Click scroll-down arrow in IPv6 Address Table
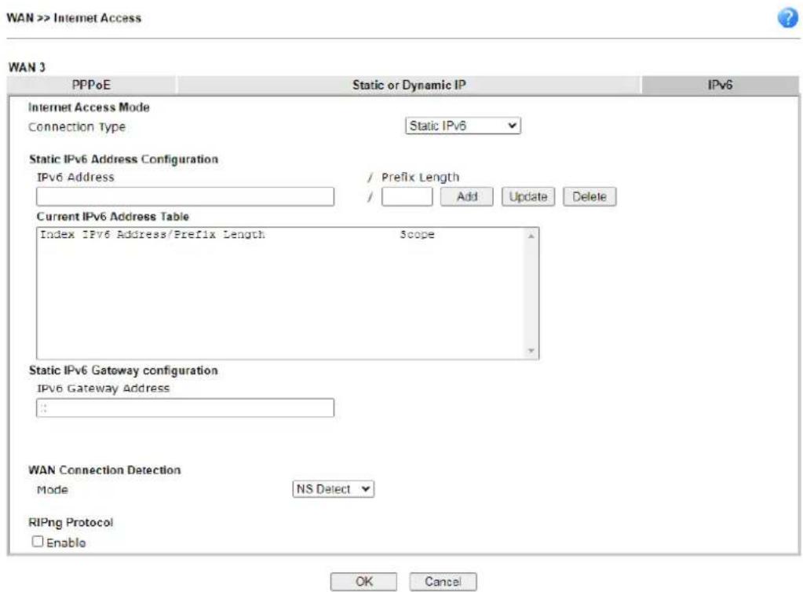The image size is (803, 592). point(531,351)
